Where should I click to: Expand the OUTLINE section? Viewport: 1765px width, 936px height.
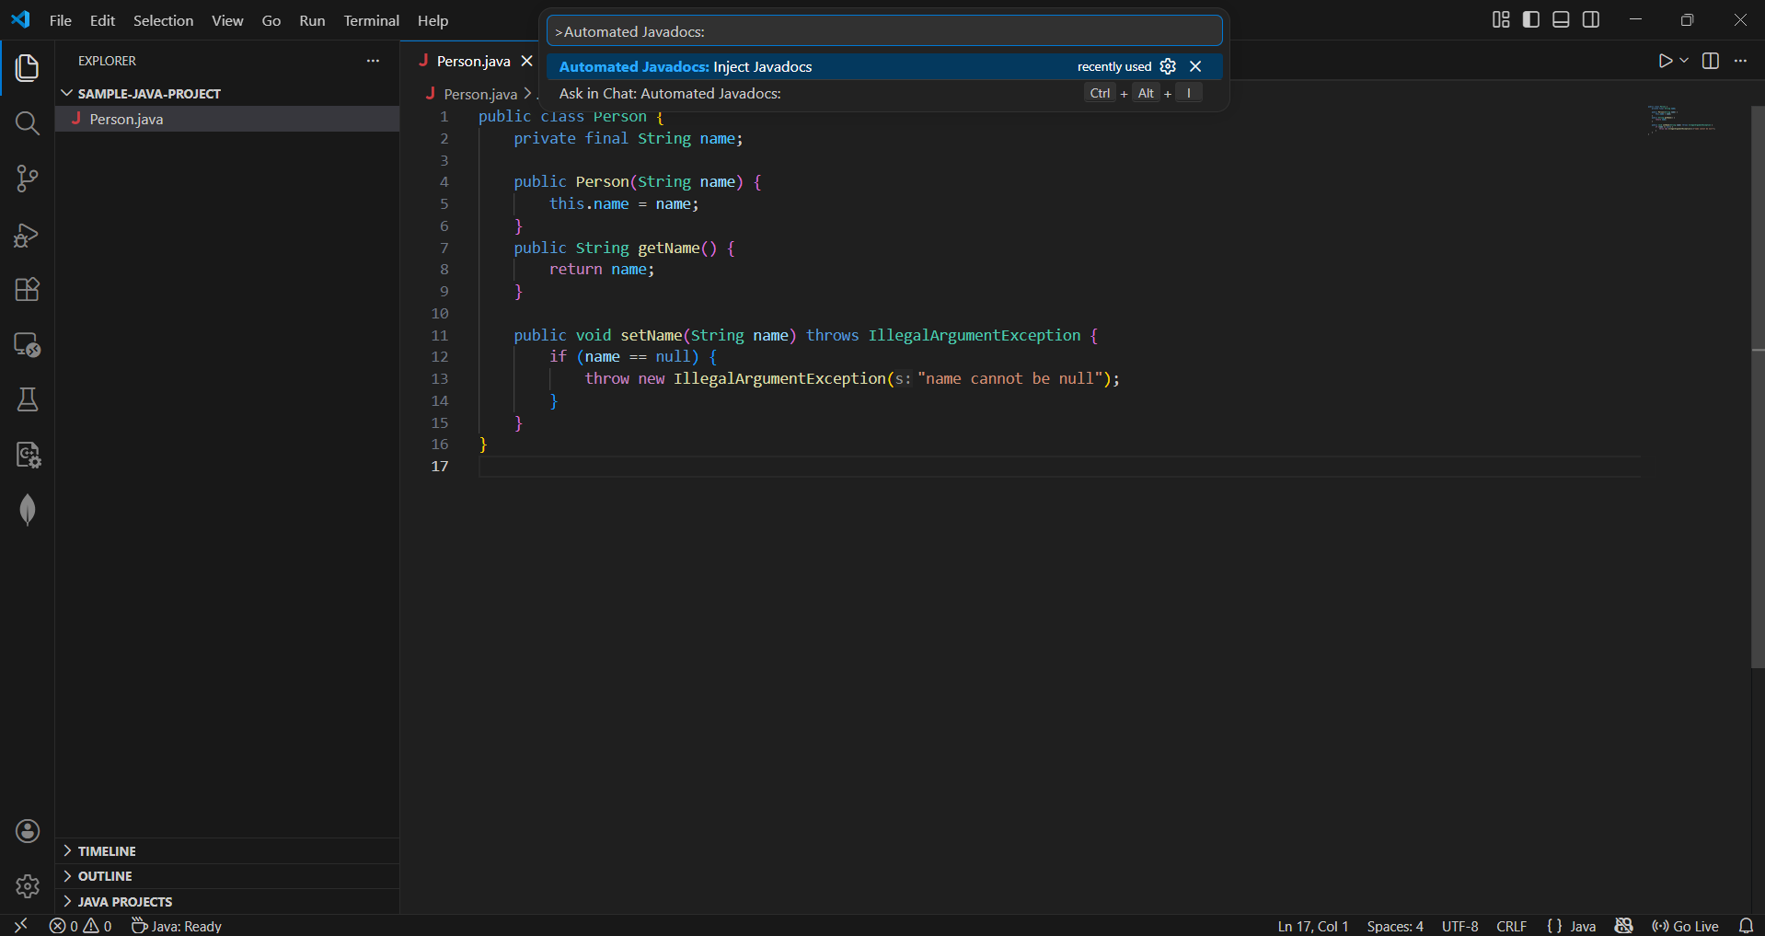(105, 876)
